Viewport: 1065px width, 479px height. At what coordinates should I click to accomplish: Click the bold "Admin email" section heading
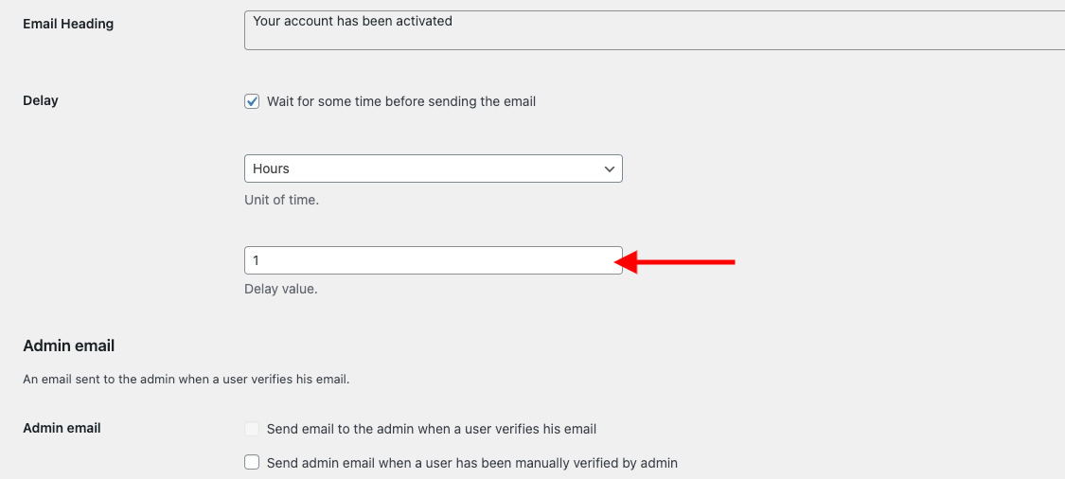pos(68,346)
